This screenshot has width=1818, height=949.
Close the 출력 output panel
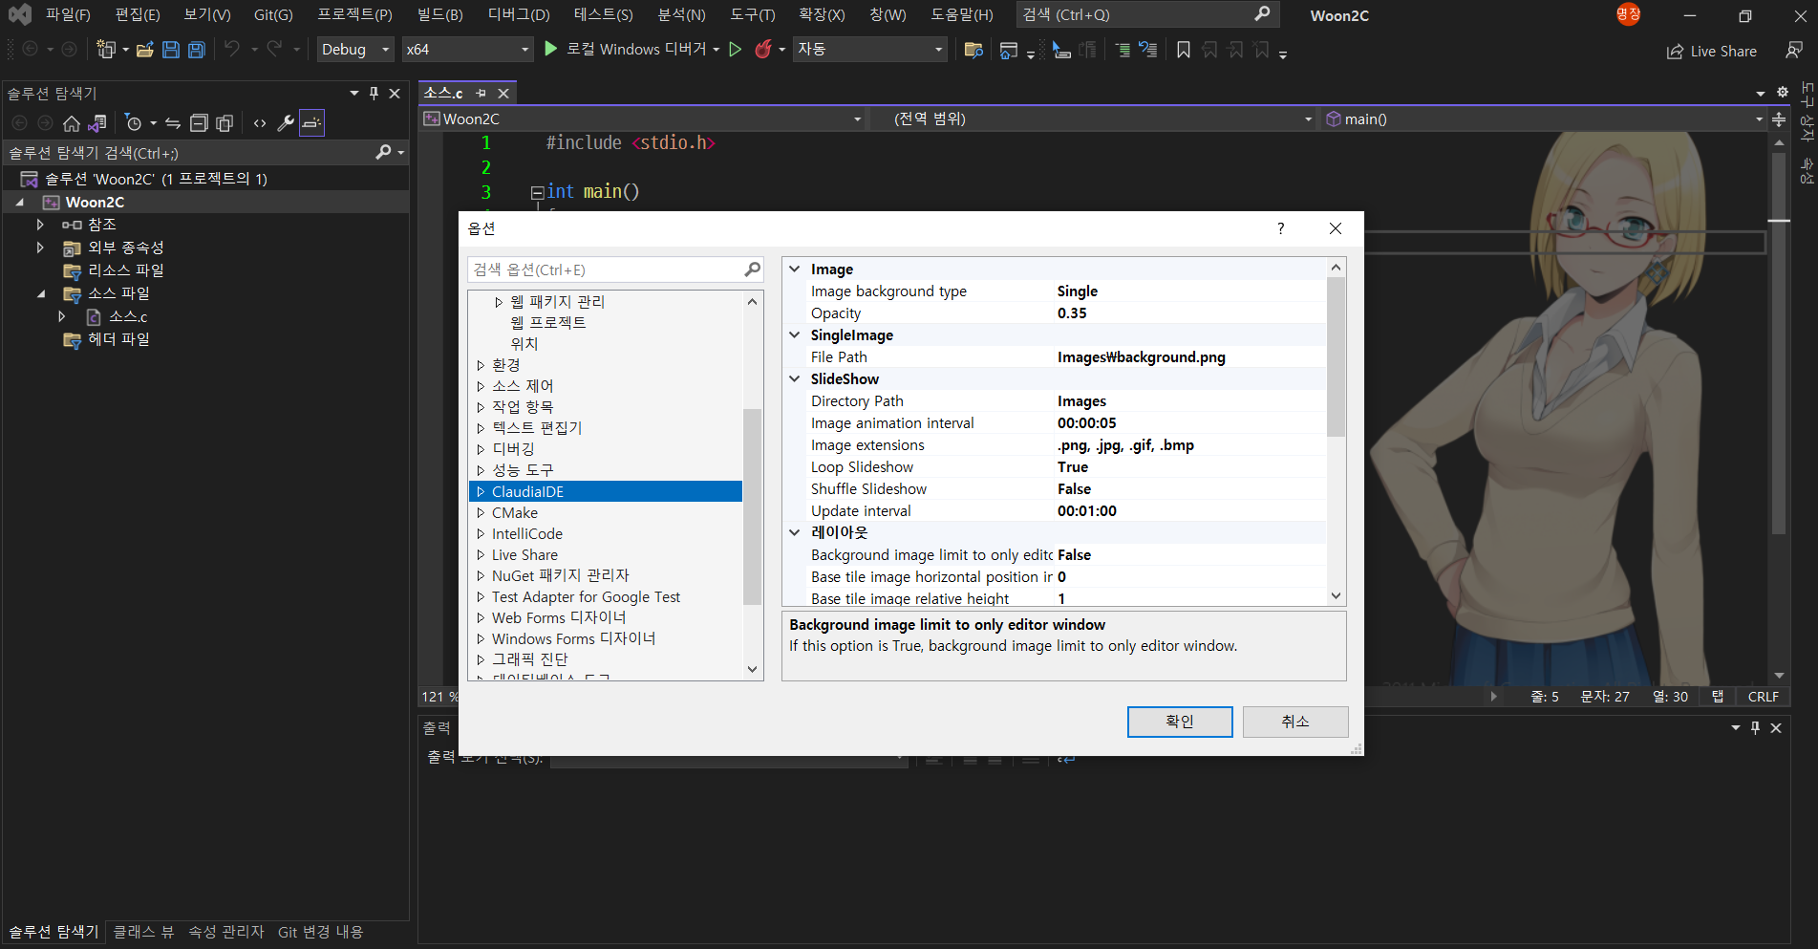click(1776, 728)
